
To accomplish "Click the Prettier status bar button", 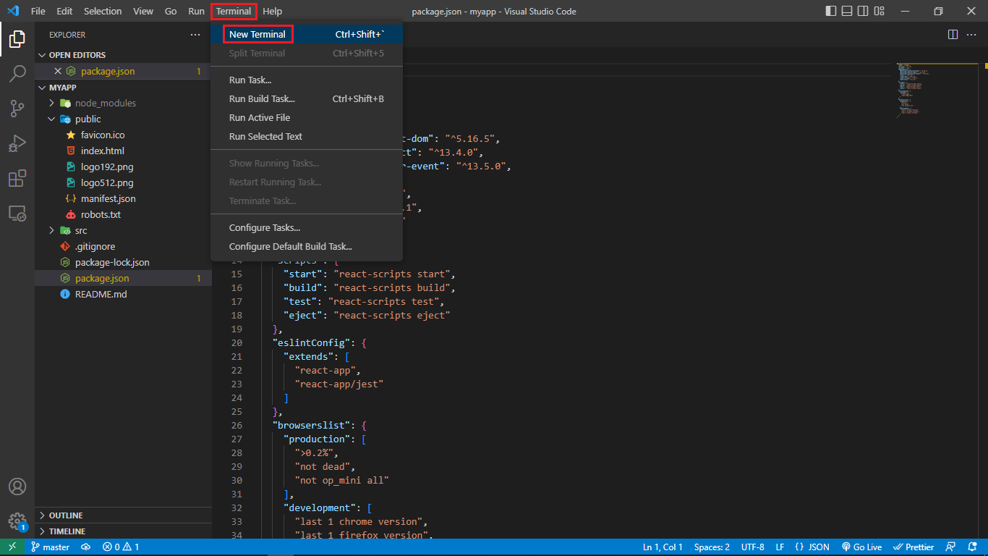I will coord(914,547).
